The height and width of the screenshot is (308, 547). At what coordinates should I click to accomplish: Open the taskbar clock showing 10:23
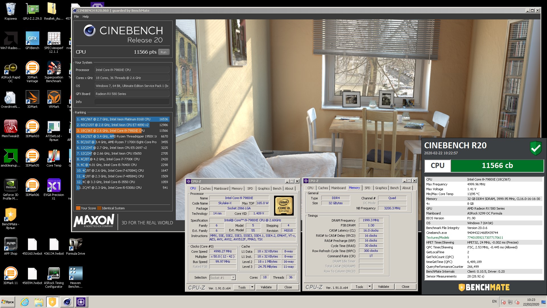pyautogui.click(x=531, y=302)
